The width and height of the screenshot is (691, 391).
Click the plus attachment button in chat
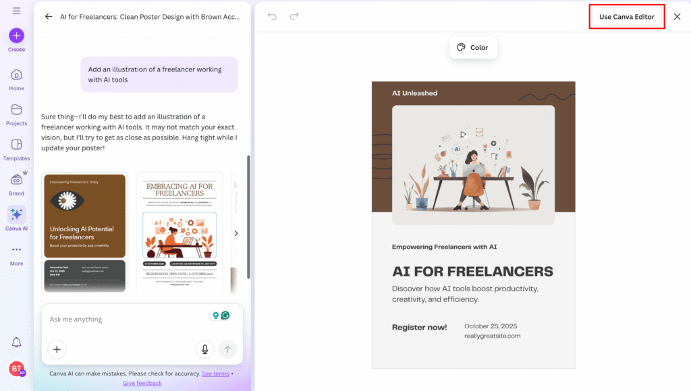pyautogui.click(x=57, y=349)
